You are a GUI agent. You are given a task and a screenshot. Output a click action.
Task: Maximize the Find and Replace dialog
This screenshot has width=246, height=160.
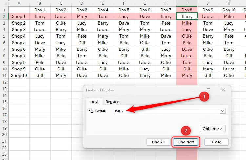pyautogui.click(x=208, y=90)
